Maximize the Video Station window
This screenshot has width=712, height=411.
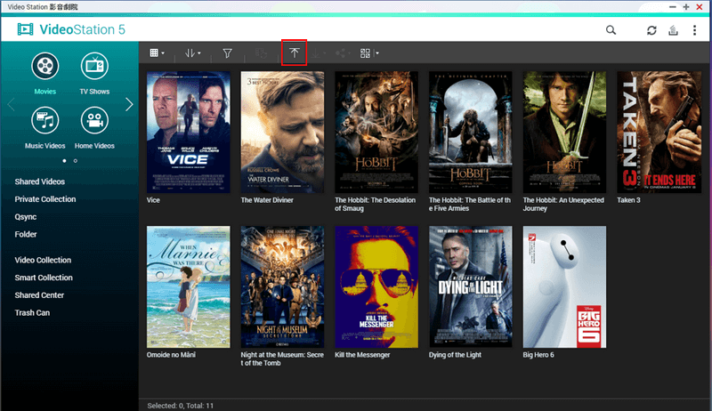click(686, 7)
